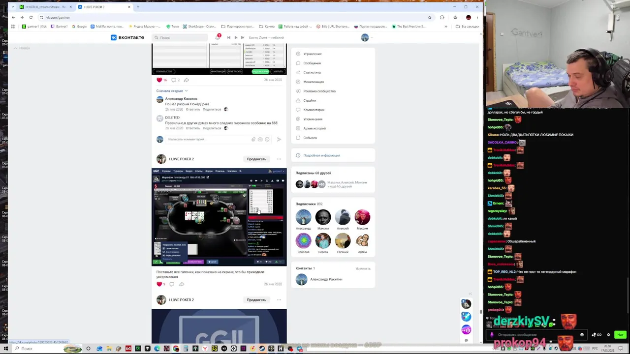Reload the page in browser
The width and height of the screenshot is (630, 354).
pyautogui.click(x=31, y=17)
